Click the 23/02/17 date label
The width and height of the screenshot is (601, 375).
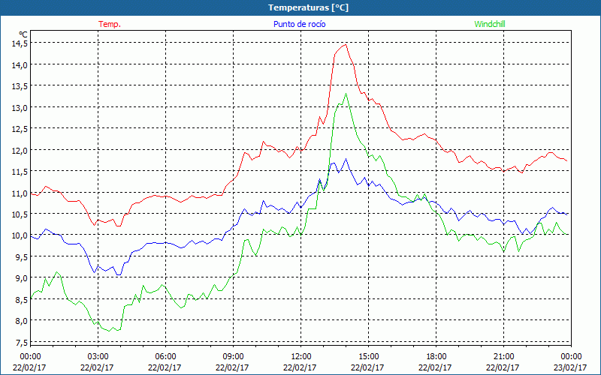coord(570,367)
